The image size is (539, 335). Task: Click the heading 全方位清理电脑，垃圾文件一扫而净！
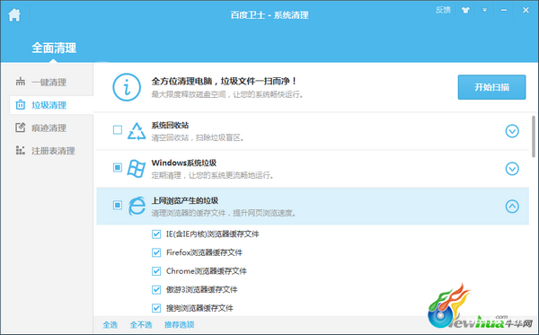224,81
